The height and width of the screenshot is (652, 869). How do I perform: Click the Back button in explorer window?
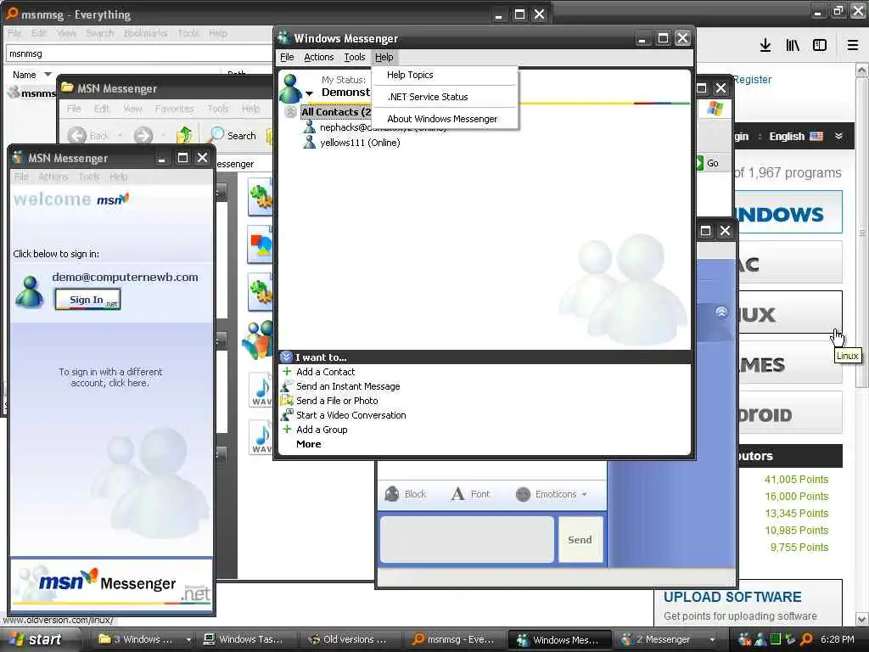pyautogui.click(x=88, y=135)
